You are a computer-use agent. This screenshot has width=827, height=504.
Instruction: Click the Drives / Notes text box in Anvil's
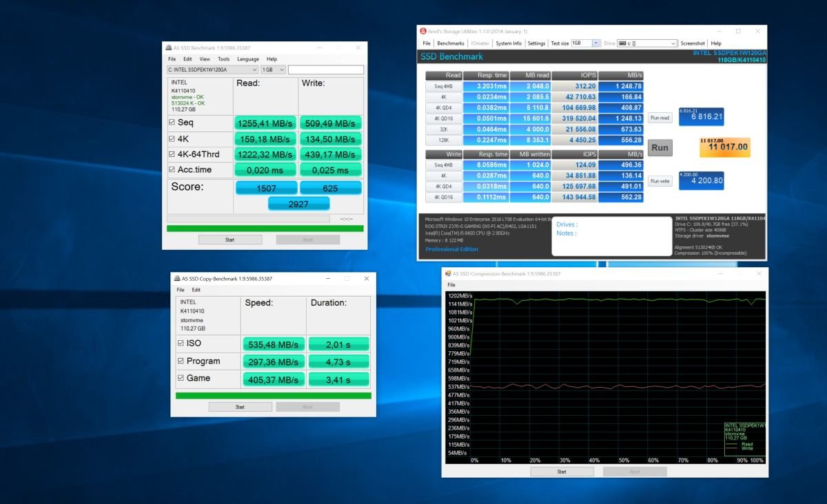(613, 236)
